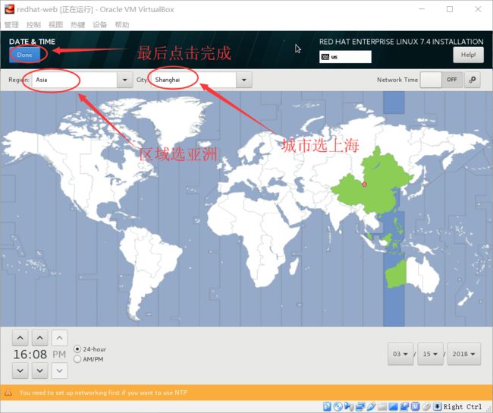Click the shared folders status icon
The image size is (493, 413).
[382, 406]
